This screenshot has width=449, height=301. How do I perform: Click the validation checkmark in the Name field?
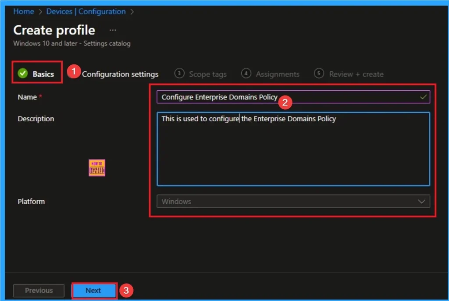click(x=423, y=97)
